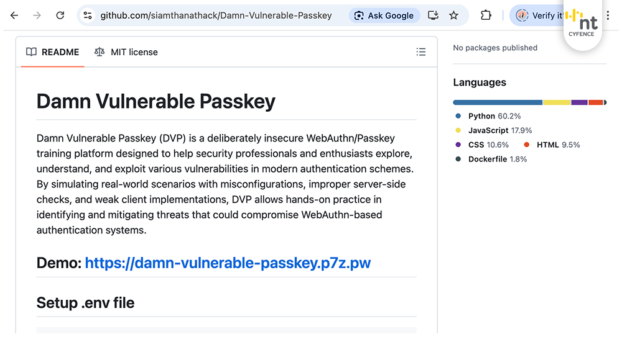Viewport: 622px width, 337px height.
Task: Click the install app icon in address bar
Action: (x=434, y=16)
